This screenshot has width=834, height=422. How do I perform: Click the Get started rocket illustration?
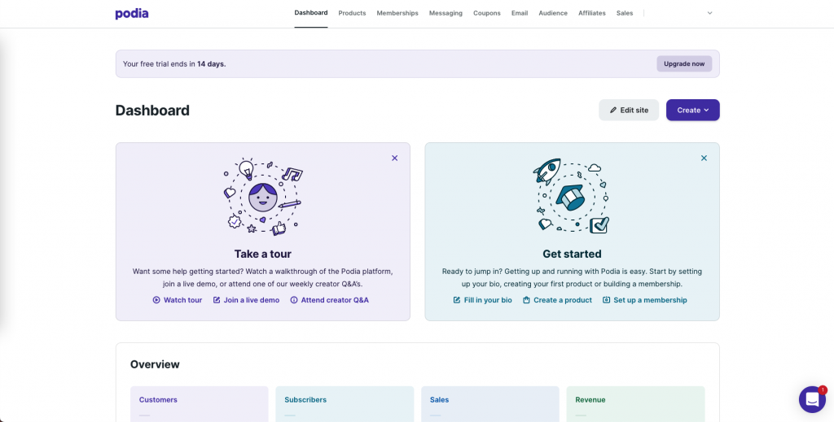pyautogui.click(x=571, y=196)
